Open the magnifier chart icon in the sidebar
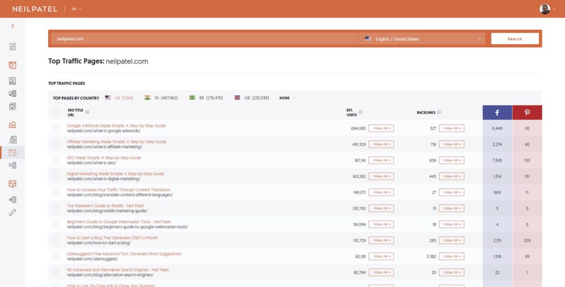 point(13,139)
